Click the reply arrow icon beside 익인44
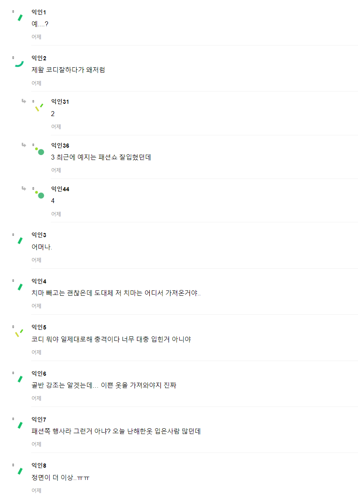 click(24, 188)
